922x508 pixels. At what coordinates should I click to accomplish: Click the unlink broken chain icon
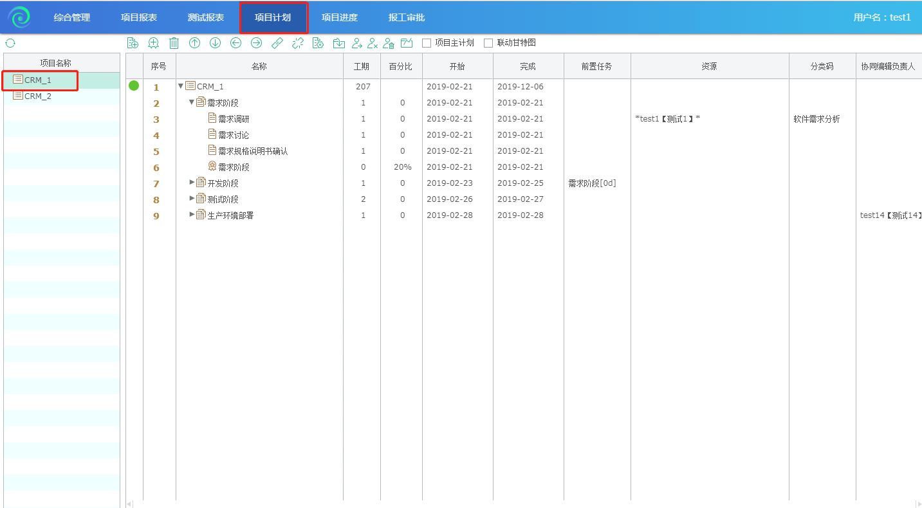point(297,43)
